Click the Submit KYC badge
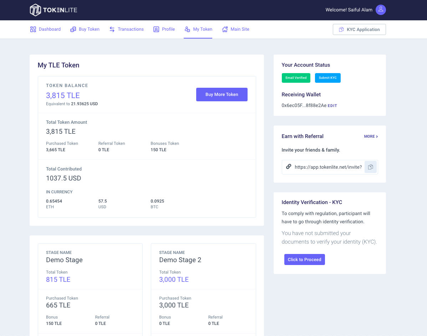 tap(327, 78)
